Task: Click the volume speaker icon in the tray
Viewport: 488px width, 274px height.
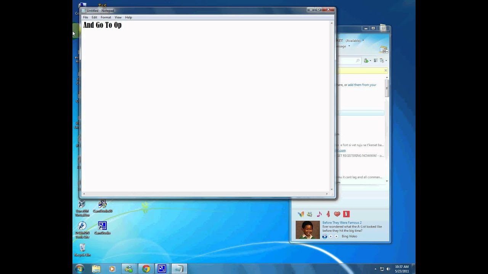Action: click(x=388, y=269)
